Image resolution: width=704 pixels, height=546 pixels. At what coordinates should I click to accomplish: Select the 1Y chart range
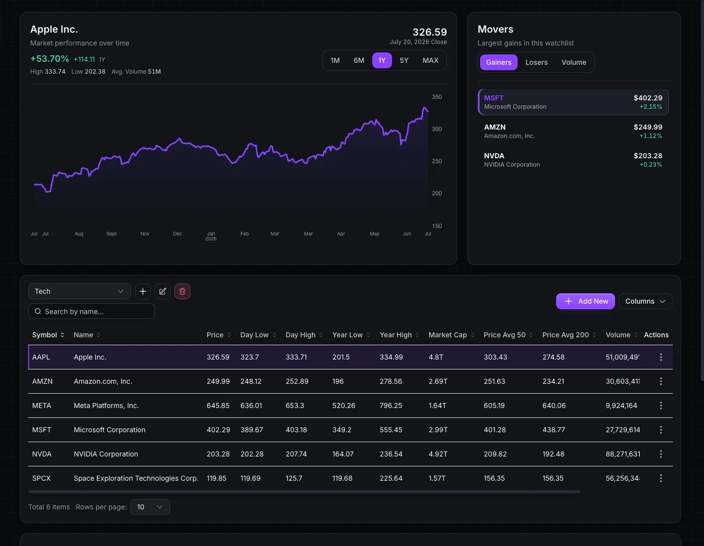tap(382, 60)
